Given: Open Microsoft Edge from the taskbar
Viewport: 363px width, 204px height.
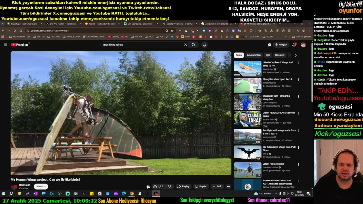Looking at the screenshot, I should 124,194.
